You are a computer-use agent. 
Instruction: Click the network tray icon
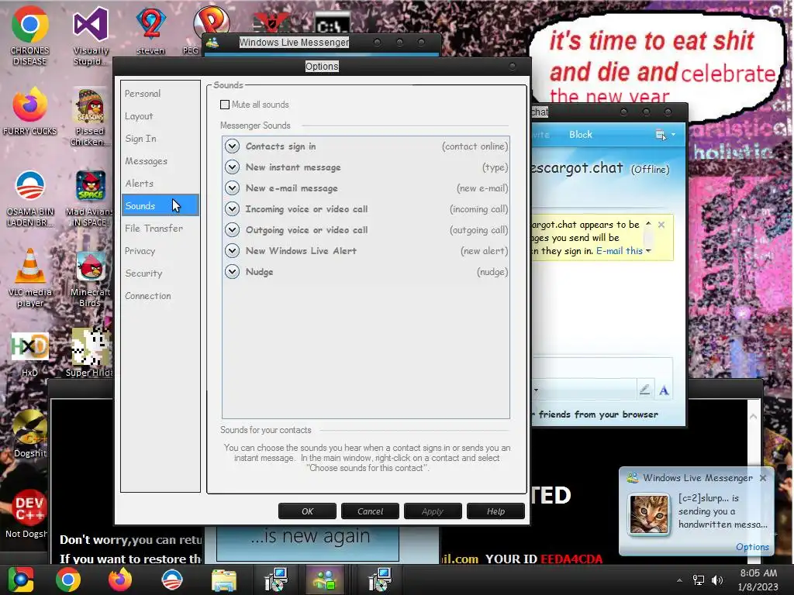pyautogui.click(x=699, y=580)
